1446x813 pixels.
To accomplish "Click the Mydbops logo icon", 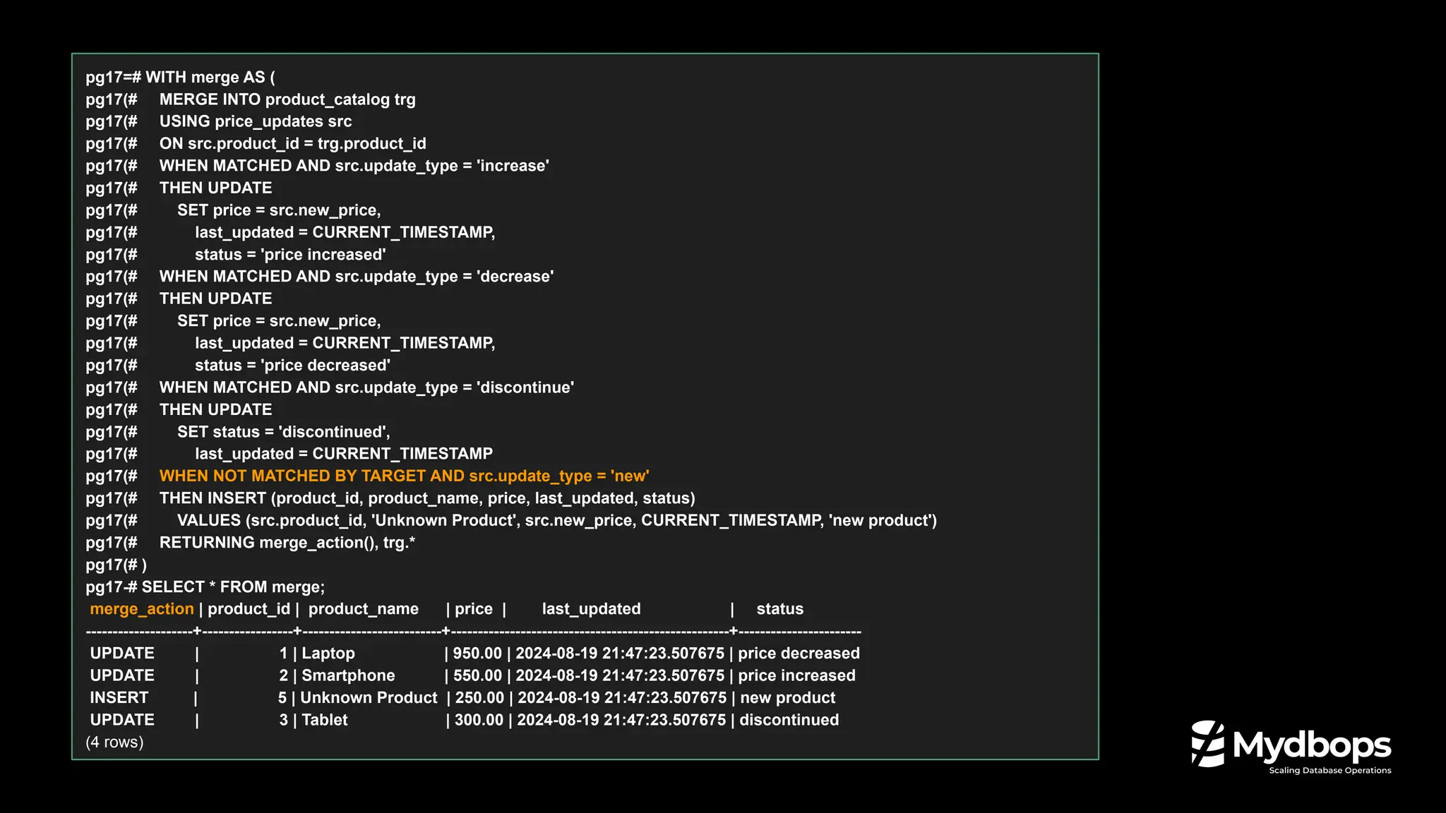I will [1207, 743].
